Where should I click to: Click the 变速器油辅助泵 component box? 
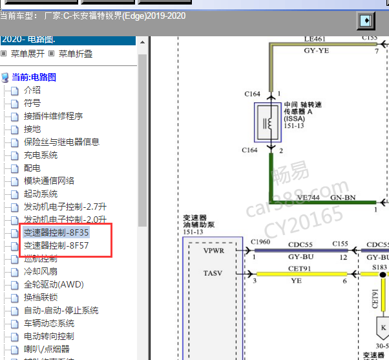pos(213,298)
